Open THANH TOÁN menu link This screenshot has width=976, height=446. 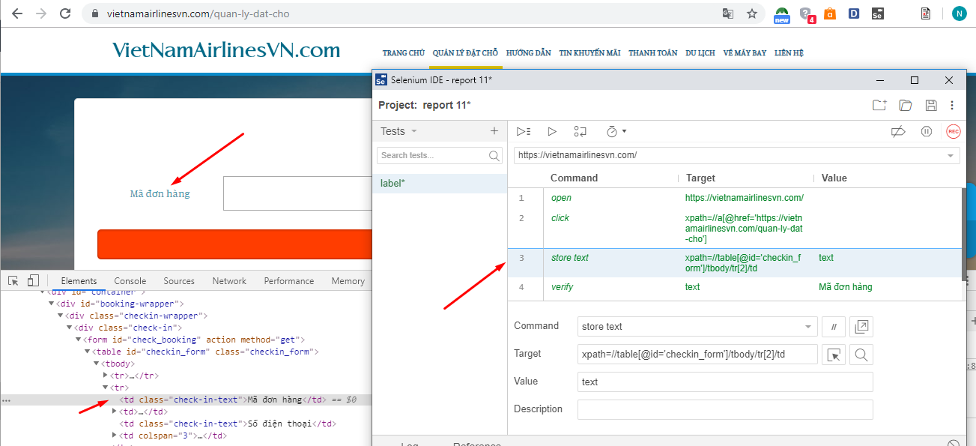653,53
